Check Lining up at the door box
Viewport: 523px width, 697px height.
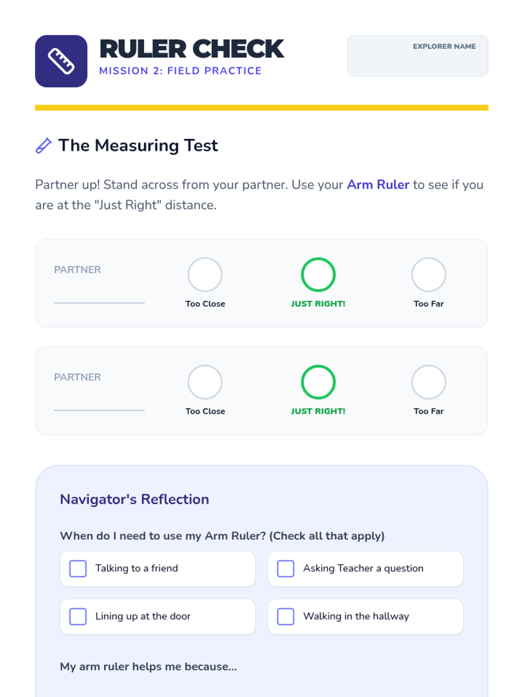[x=78, y=616]
